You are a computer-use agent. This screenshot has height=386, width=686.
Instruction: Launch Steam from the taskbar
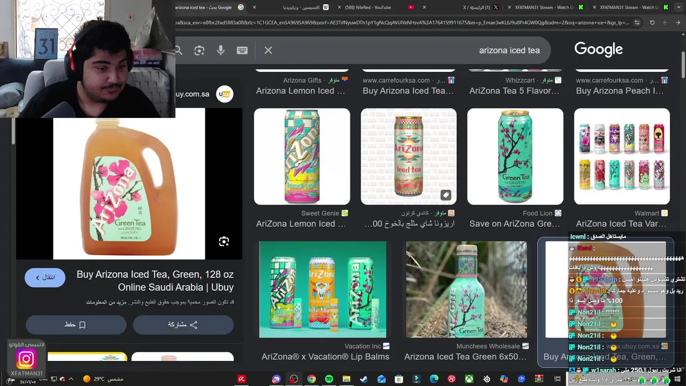click(364, 379)
